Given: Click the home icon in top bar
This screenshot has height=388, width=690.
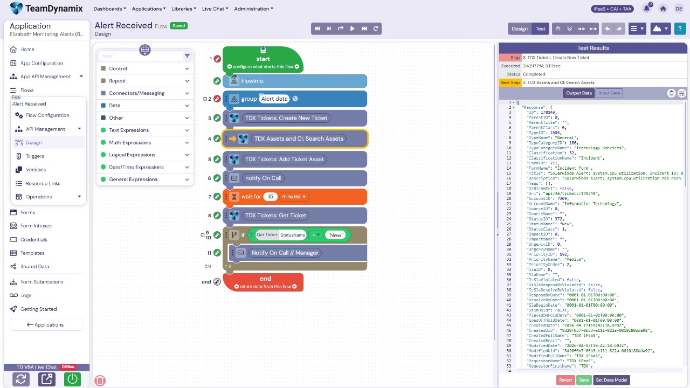Looking at the screenshot, I should pos(663,9).
